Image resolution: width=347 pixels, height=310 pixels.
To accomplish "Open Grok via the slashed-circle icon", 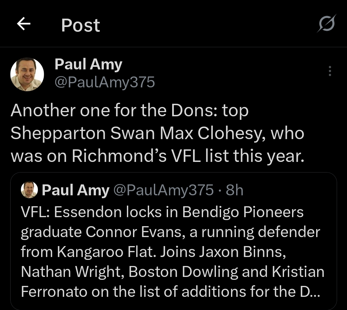I will pyautogui.click(x=326, y=23).
